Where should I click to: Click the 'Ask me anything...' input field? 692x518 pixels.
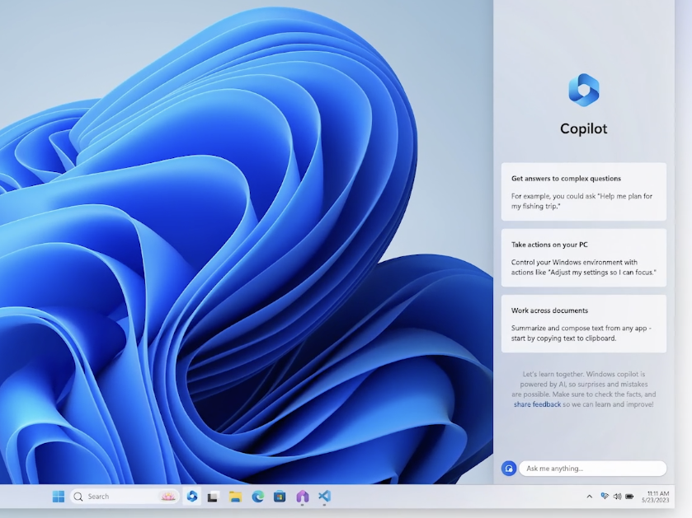pyautogui.click(x=593, y=469)
